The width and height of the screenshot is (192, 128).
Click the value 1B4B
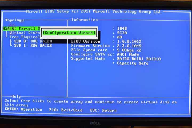122,29
